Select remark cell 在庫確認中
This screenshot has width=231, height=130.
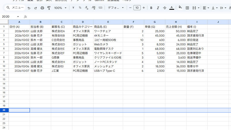pyautogui.click(x=197, y=53)
